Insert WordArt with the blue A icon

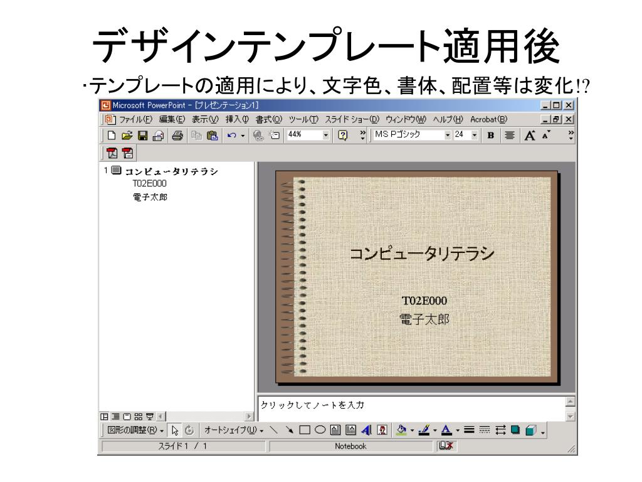pos(366,429)
